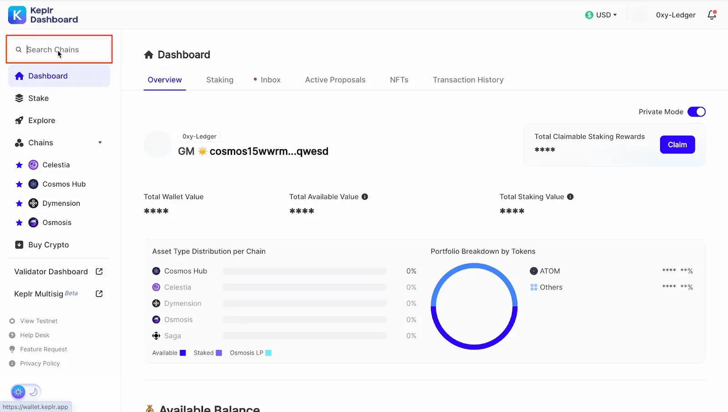The image size is (728, 412).
Task: Turn off Private Mode toggle
Action: click(697, 112)
